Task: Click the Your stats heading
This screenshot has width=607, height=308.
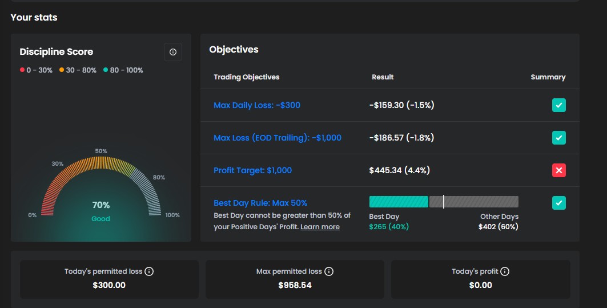Action: tap(34, 18)
